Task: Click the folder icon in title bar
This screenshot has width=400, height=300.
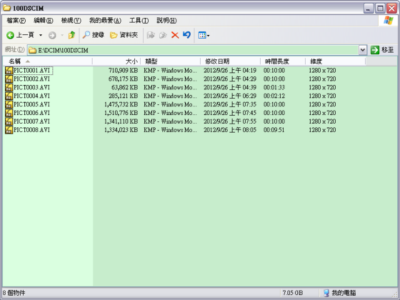Action: pos(7,8)
